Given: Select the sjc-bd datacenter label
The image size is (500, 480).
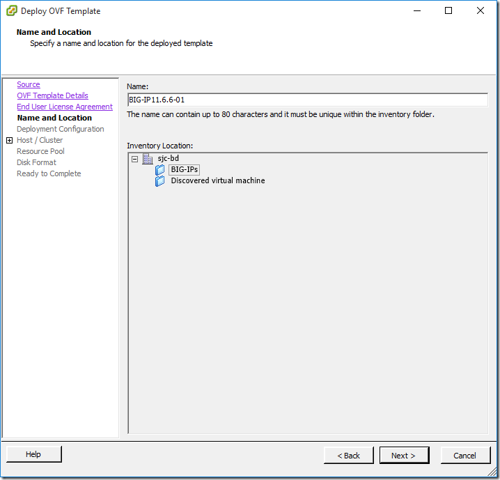Looking at the screenshot, I should [168, 159].
